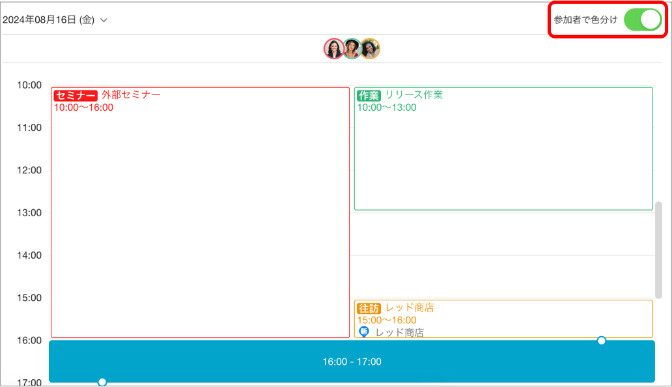
Task: Click the gray レッド商店 customer name
Action: [x=400, y=332]
